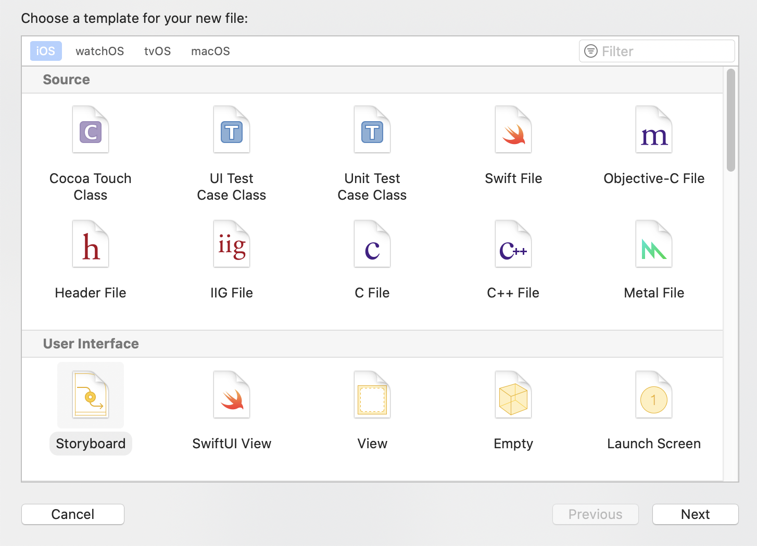Click the template list vertical scrollbar
This screenshot has height=546, width=757.
[731, 120]
